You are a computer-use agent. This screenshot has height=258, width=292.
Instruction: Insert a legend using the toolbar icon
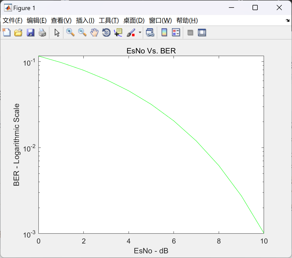point(176,32)
